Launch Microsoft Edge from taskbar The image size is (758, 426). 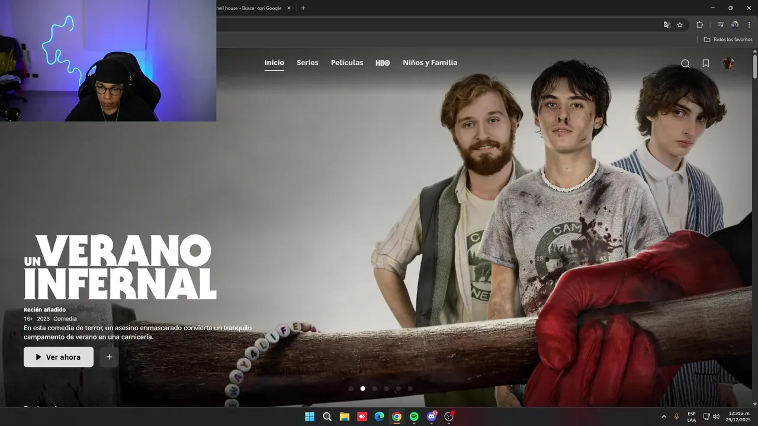coord(379,417)
